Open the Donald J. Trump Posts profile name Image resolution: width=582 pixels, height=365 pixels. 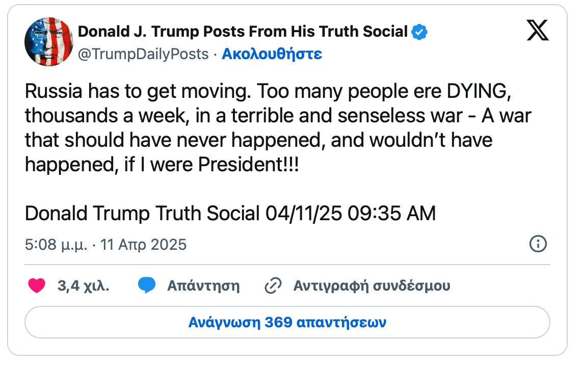click(243, 32)
